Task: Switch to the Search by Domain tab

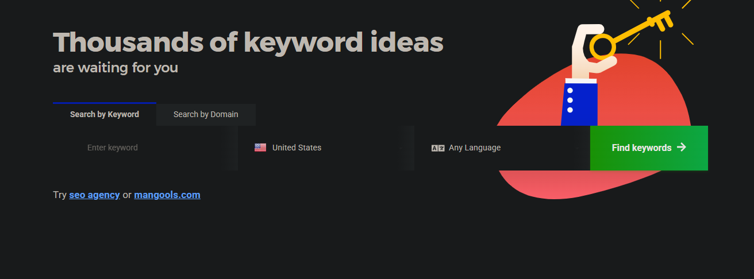Action: click(206, 114)
